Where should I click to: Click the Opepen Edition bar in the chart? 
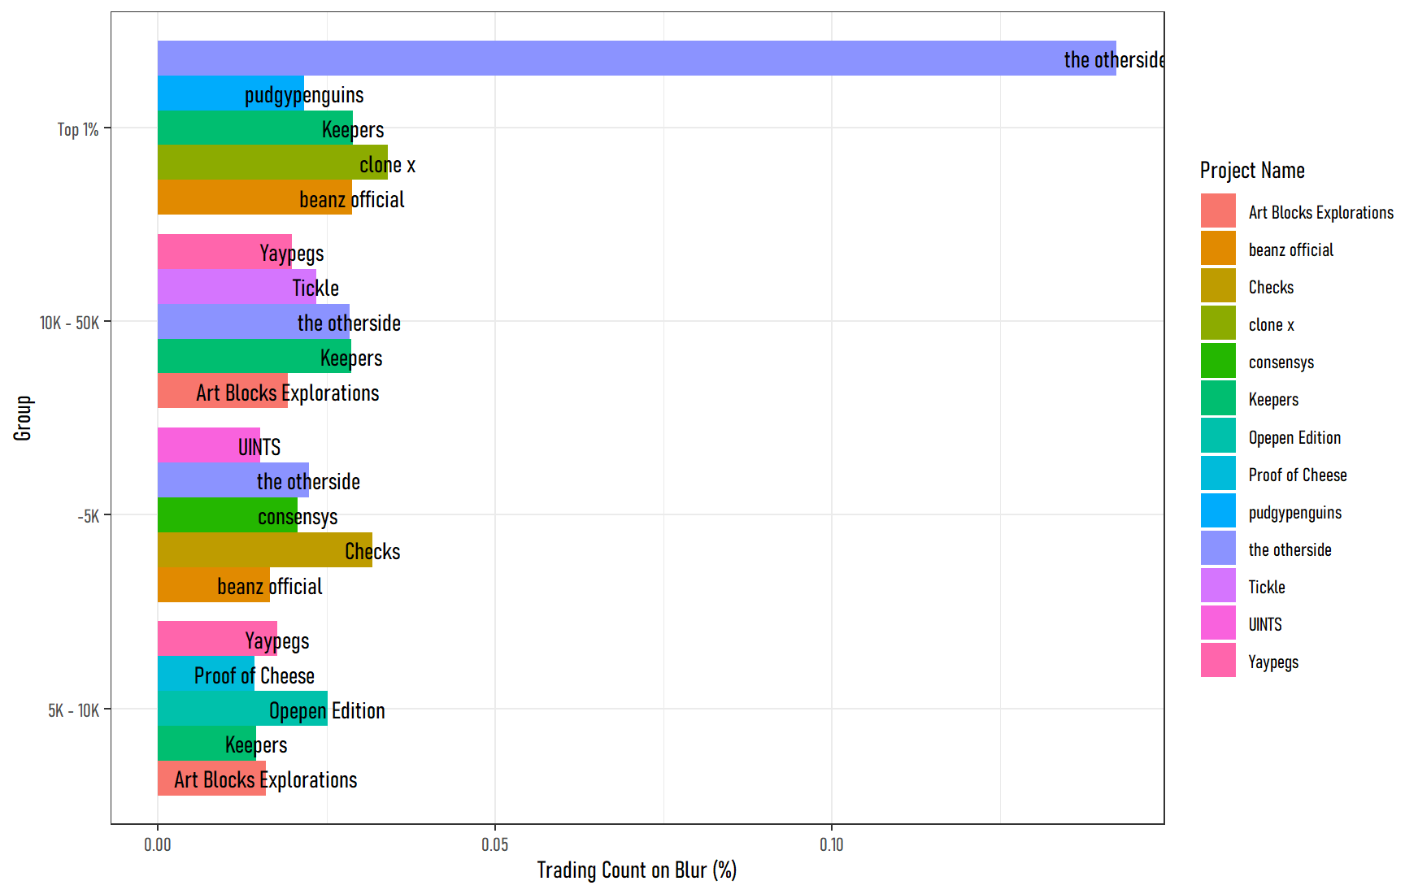241,709
